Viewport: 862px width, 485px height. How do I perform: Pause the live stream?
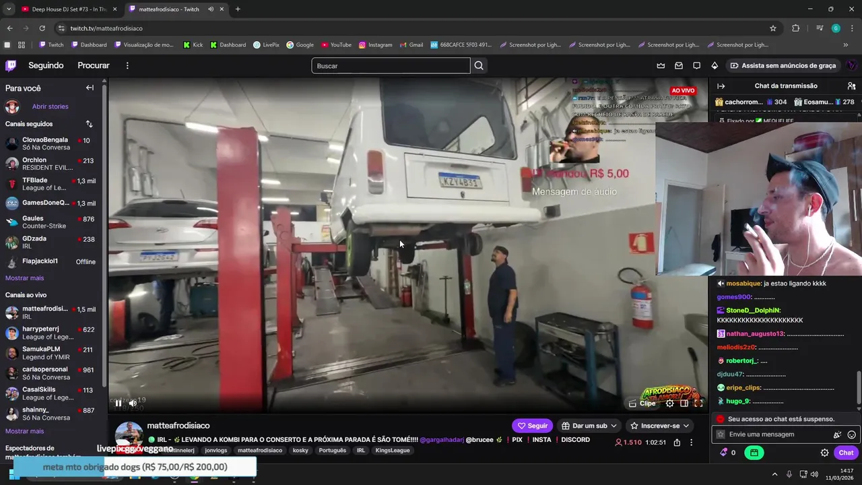[119, 403]
